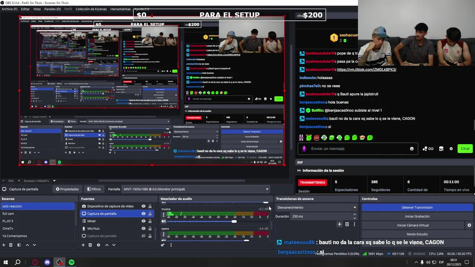Add a new scene with plus icon

(x=4, y=245)
